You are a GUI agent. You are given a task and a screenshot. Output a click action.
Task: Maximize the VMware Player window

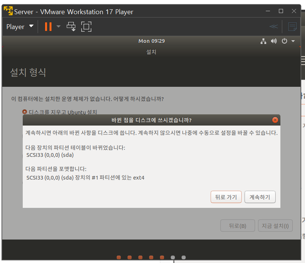tap(281, 11)
